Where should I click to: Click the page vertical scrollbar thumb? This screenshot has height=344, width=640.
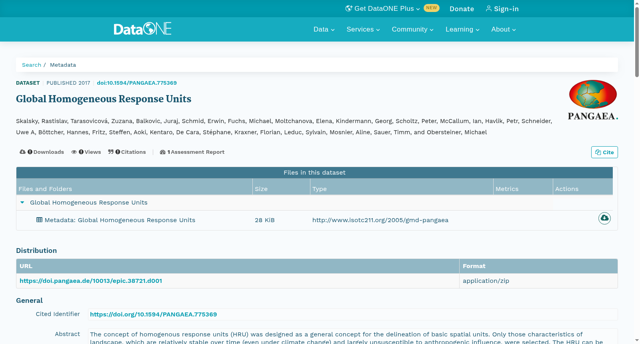(637, 42)
